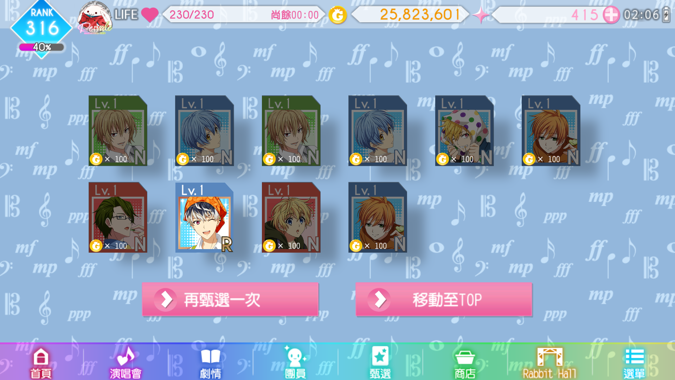Viewport: 675px width, 380px height.
Task: Open the Re:vale profile avatar
Action: point(94,18)
